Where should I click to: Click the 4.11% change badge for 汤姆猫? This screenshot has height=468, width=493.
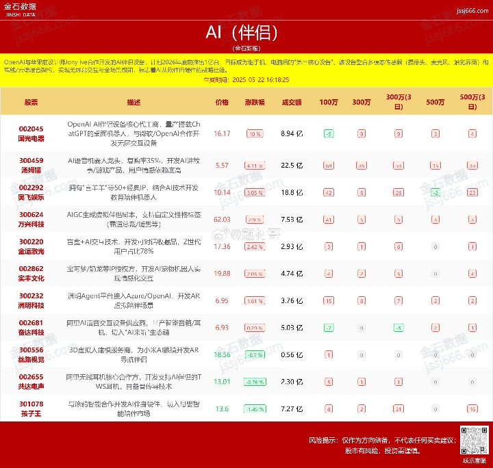tap(255, 166)
